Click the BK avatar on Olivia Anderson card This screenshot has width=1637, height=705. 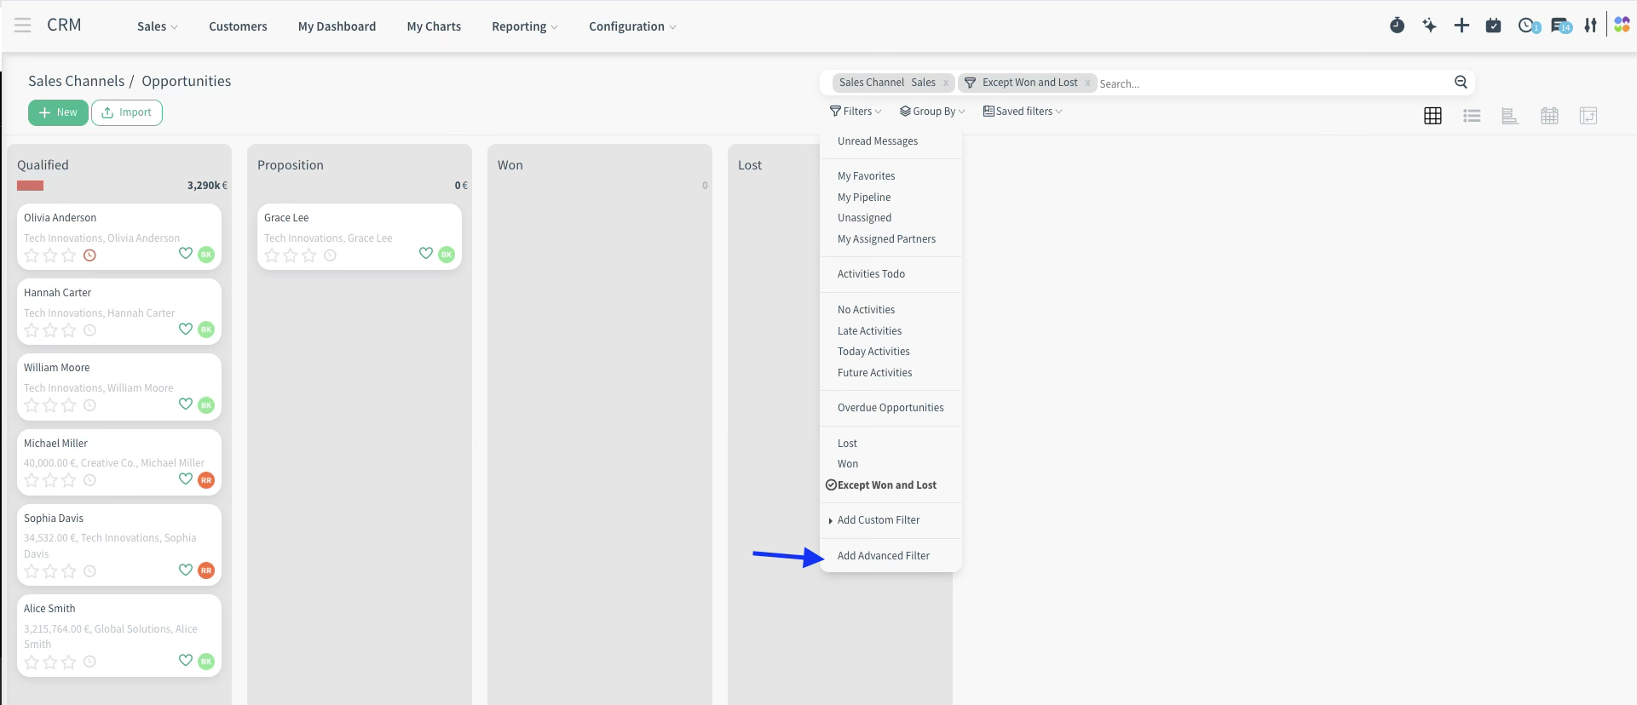pos(206,255)
